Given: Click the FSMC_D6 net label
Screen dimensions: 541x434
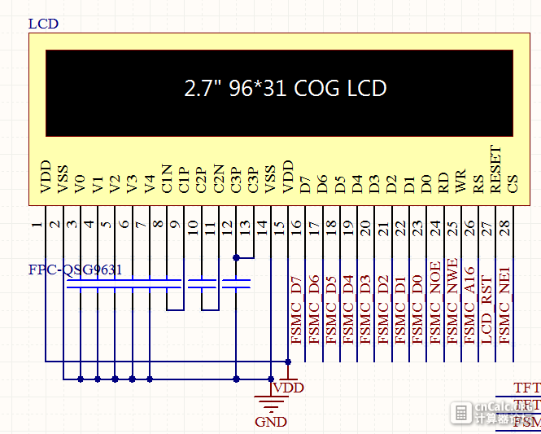Looking at the screenshot, I should tap(314, 310).
